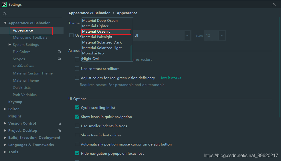Uncheck Show icons in quick navigation
The image size is (281, 161).
tap(77, 117)
